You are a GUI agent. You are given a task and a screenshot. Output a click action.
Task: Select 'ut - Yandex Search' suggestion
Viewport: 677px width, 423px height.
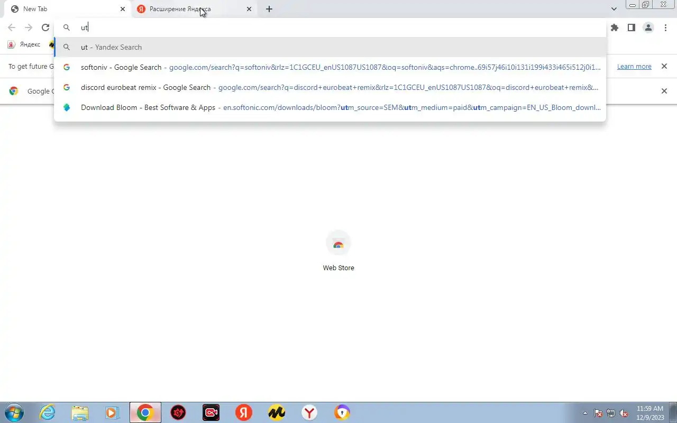(x=330, y=47)
